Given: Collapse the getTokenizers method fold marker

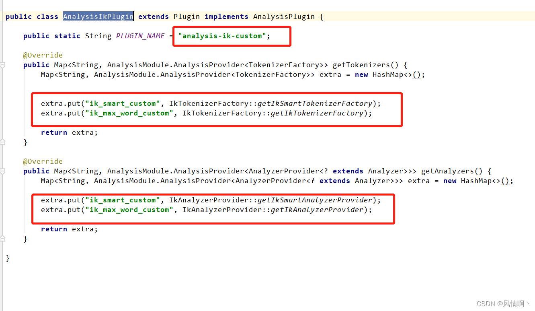Looking at the screenshot, I should (x=2, y=65).
